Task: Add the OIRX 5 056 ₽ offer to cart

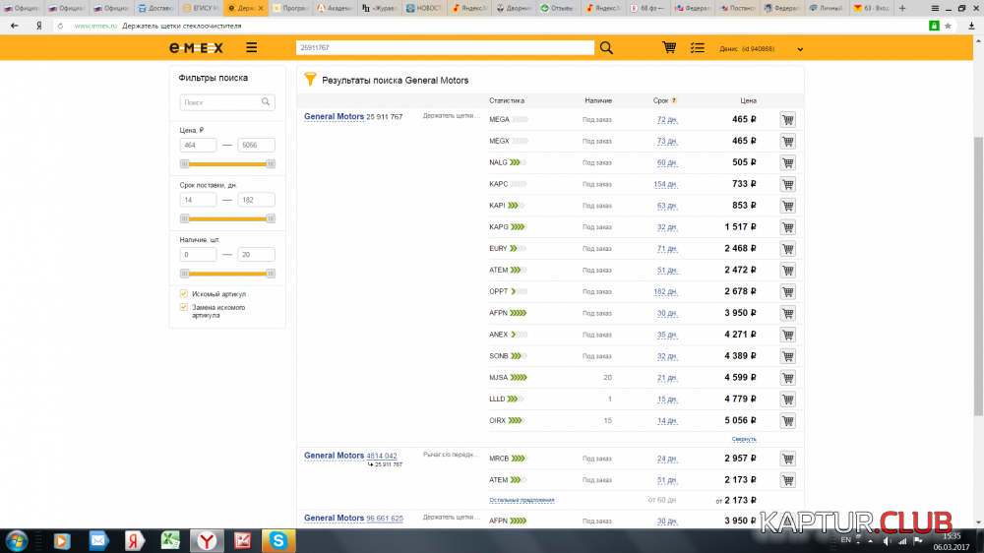Action: [787, 420]
